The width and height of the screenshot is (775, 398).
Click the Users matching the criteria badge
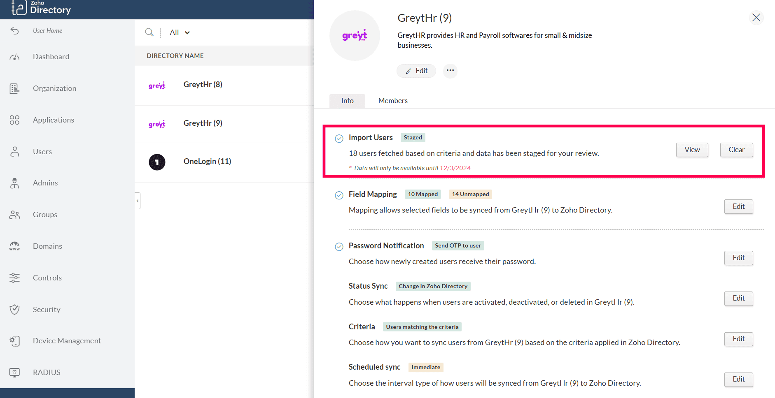point(422,327)
